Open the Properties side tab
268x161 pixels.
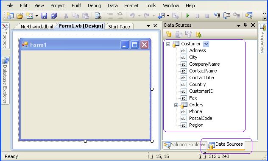coord(262,39)
